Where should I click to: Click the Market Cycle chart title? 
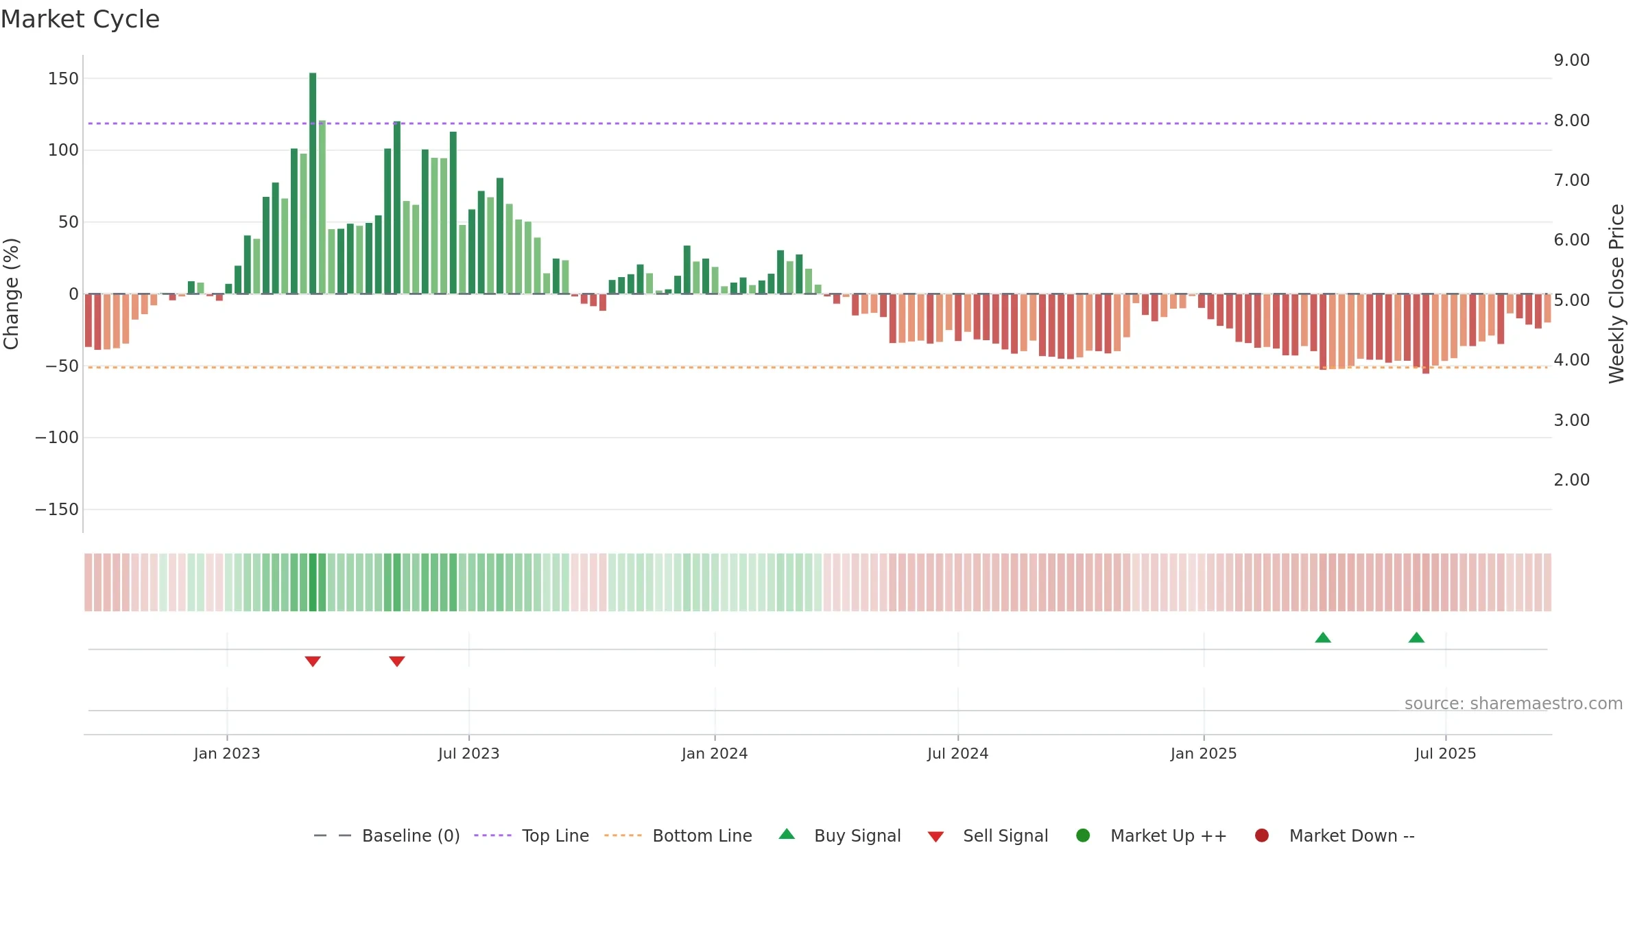point(80,19)
